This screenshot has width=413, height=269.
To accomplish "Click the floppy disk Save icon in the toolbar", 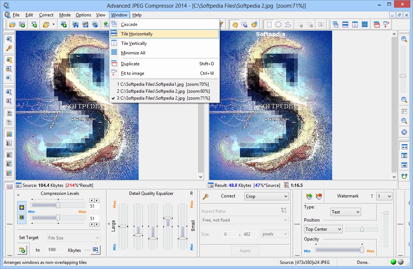I will tap(75, 25).
